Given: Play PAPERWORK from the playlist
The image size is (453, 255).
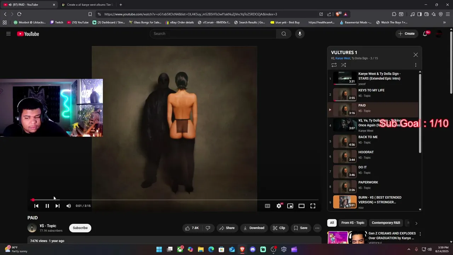Looking at the screenshot, I should pos(373,186).
